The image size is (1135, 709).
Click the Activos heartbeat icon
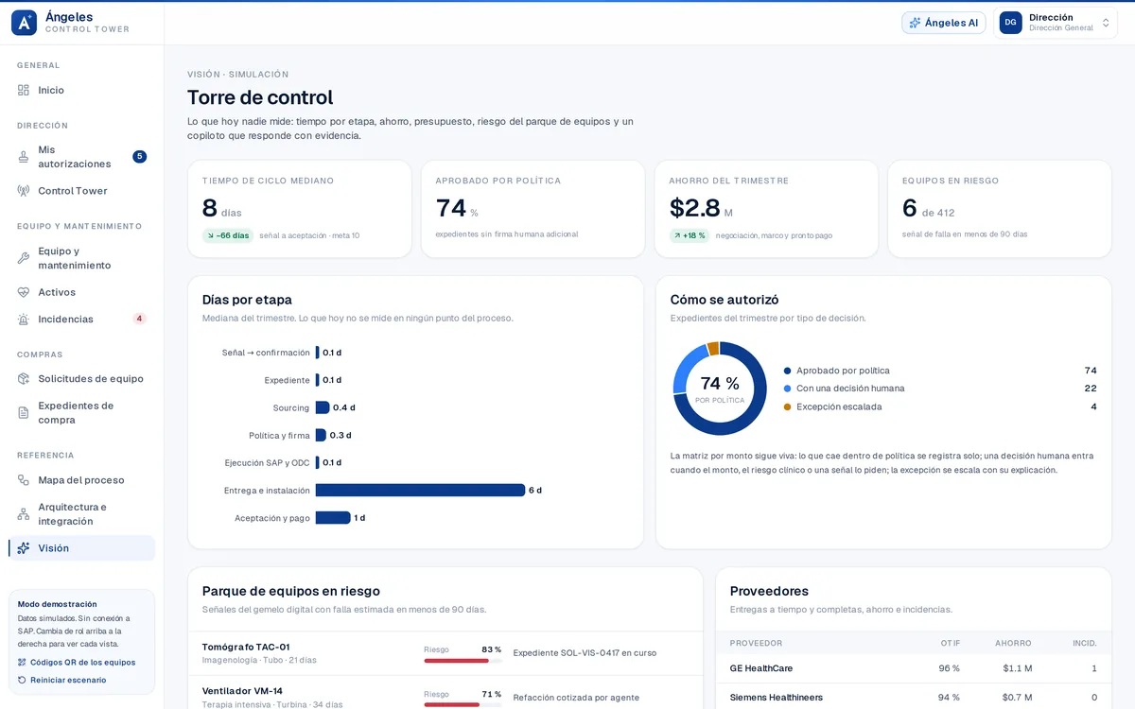click(24, 292)
